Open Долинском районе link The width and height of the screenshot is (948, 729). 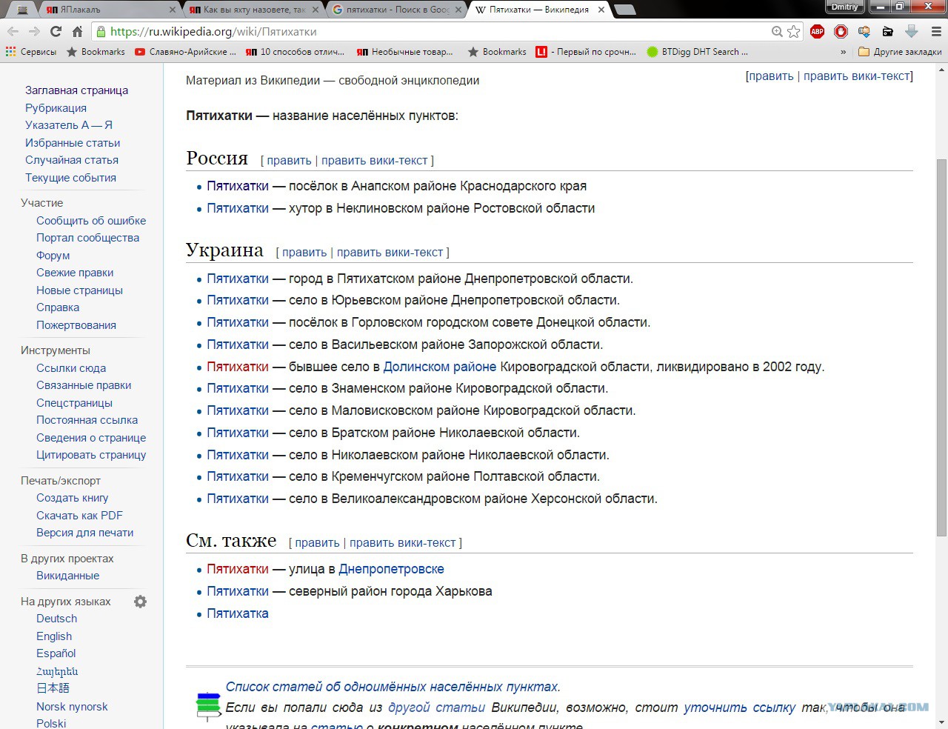click(440, 367)
